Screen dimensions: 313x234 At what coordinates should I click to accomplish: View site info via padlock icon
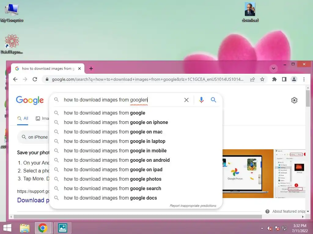[47, 79]
